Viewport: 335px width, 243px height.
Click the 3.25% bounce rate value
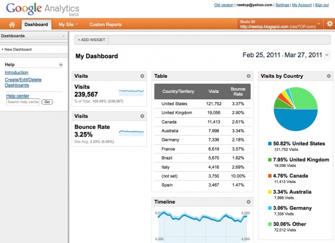(x=84, y=134)
